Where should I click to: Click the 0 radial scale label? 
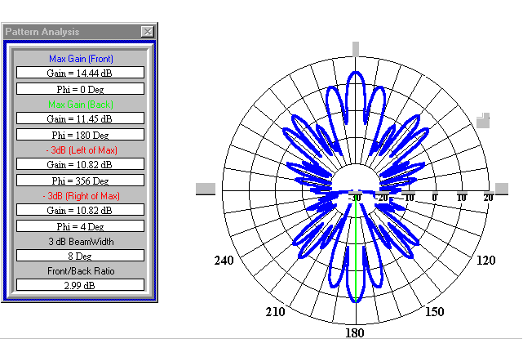click(x=435, y=198)
